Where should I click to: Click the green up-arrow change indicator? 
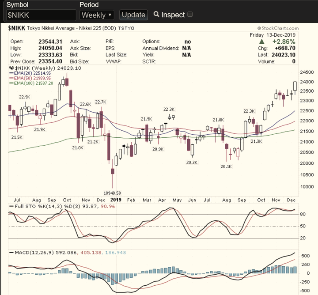(x=261, y=42)
